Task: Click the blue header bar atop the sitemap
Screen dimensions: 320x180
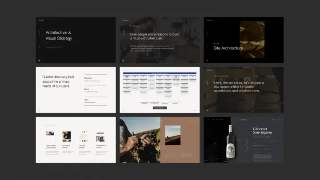Action: pyautogui.click(x=160, y=73)
